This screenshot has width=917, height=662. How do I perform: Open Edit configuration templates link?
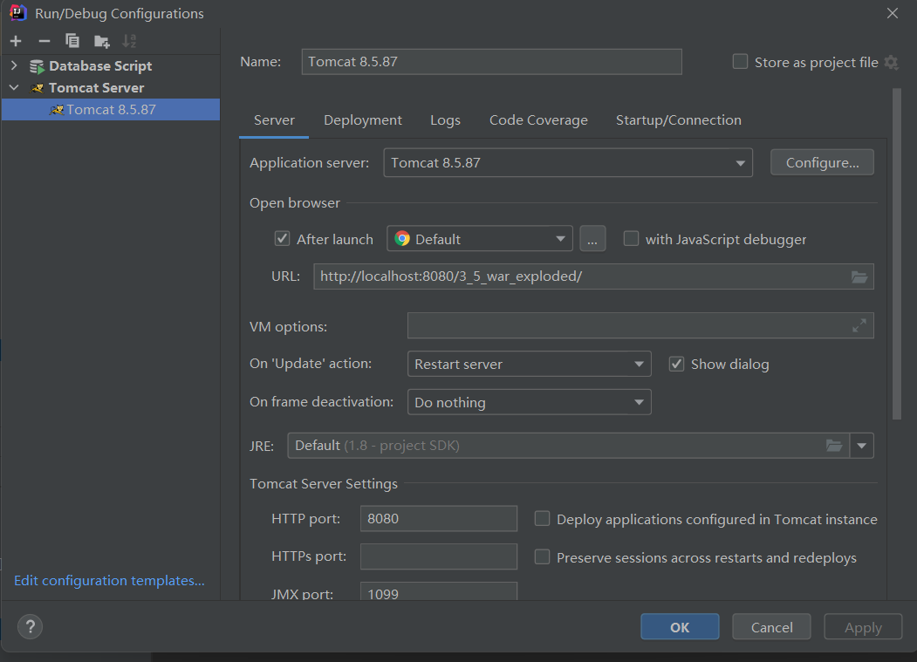pos(109,581)
